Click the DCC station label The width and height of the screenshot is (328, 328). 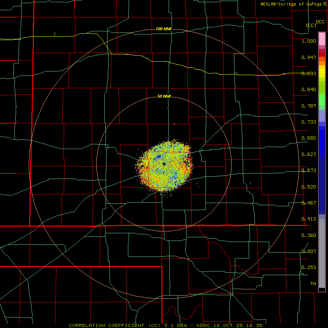320,22
